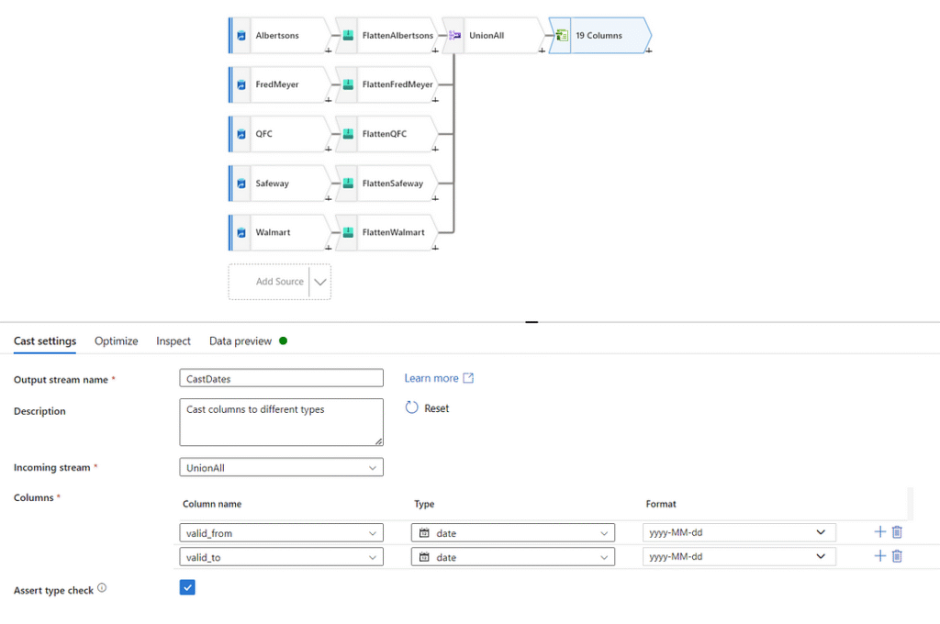Switch to Inspect tab
The height and width of the screenshot is (624, 940).
173,341
